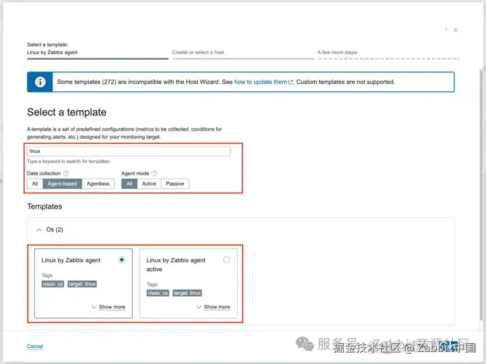Image resolution: width=486 pixels, height=364 pixels.
Task: Go to 'Select a template' wizard step
Action: tap(98, 51)
